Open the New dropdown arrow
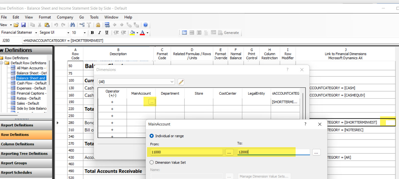The height and width of the screenshot is (179, 399). (x=11, y=25)
